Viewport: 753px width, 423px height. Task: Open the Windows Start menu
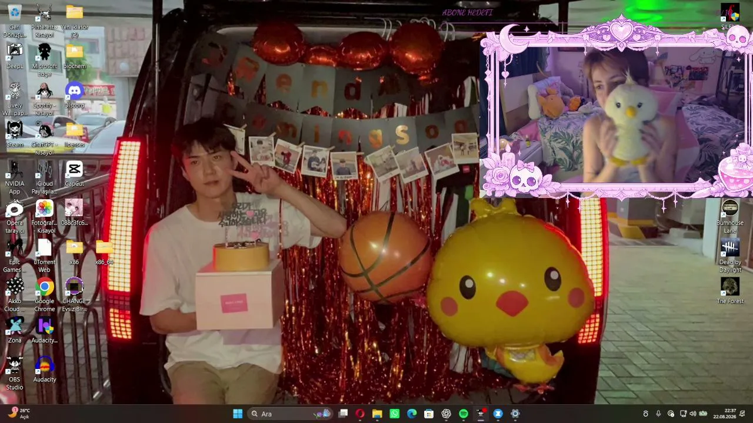click(238, 414)
